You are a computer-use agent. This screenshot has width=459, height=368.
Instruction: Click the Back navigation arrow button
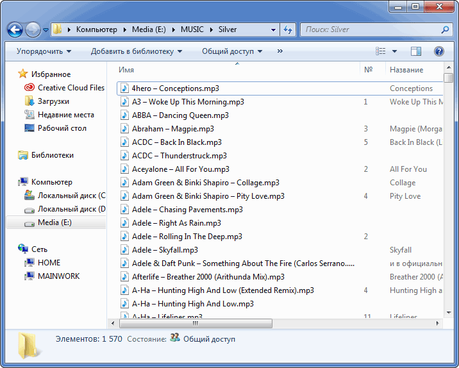15,29
